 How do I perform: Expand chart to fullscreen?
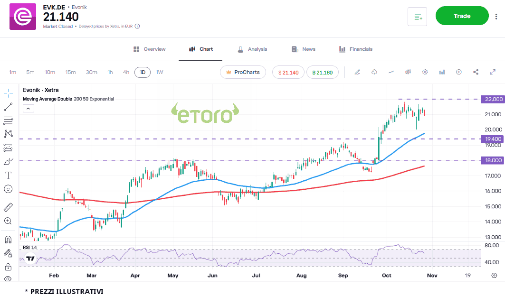(x=493, y=72)
